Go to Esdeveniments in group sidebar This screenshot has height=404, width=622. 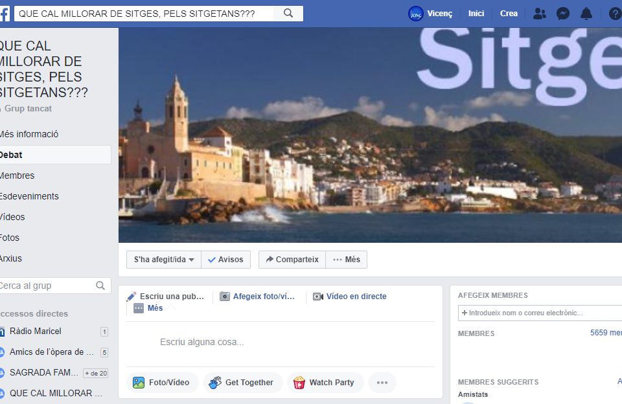tap(29, 196)
